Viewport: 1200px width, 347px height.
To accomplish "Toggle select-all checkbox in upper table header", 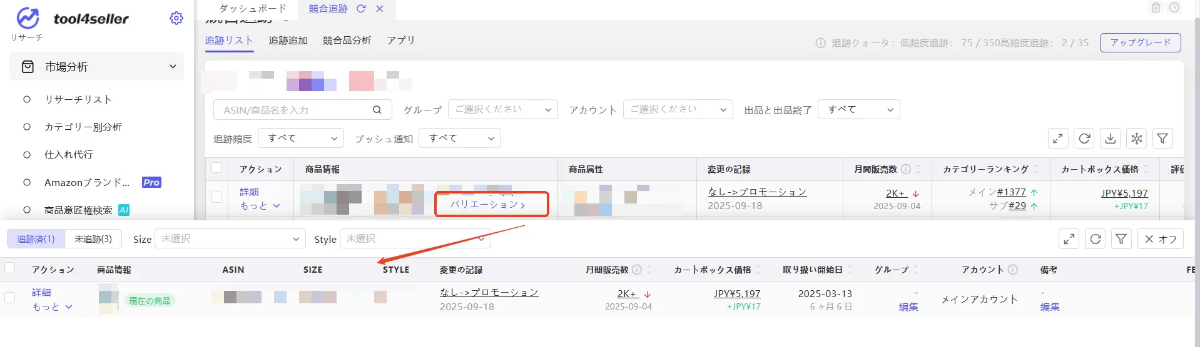I will click(x=217, y=168).
